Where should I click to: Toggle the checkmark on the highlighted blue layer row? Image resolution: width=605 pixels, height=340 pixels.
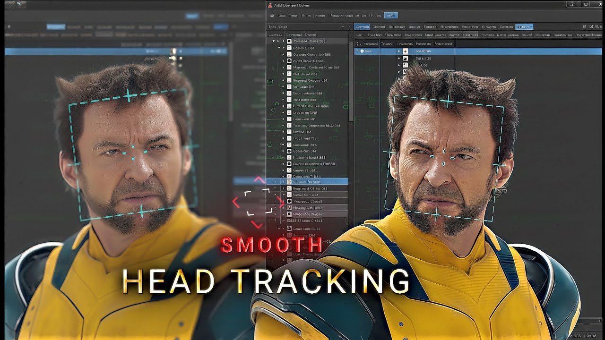[x=283, y=181]
